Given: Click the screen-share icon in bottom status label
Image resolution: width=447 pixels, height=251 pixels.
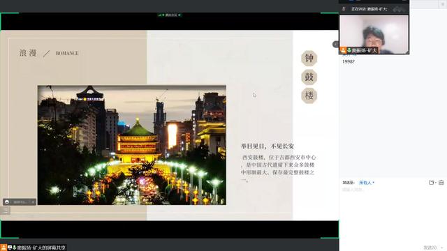Looking at the screenshot, I should tap(10, 248).
